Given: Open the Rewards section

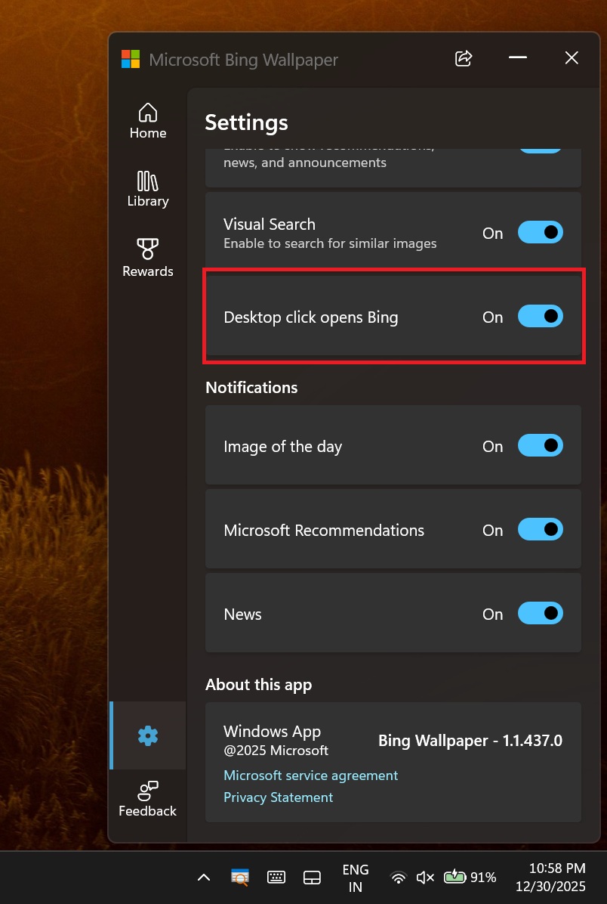Looking at the screenshot, I should 147,257.
